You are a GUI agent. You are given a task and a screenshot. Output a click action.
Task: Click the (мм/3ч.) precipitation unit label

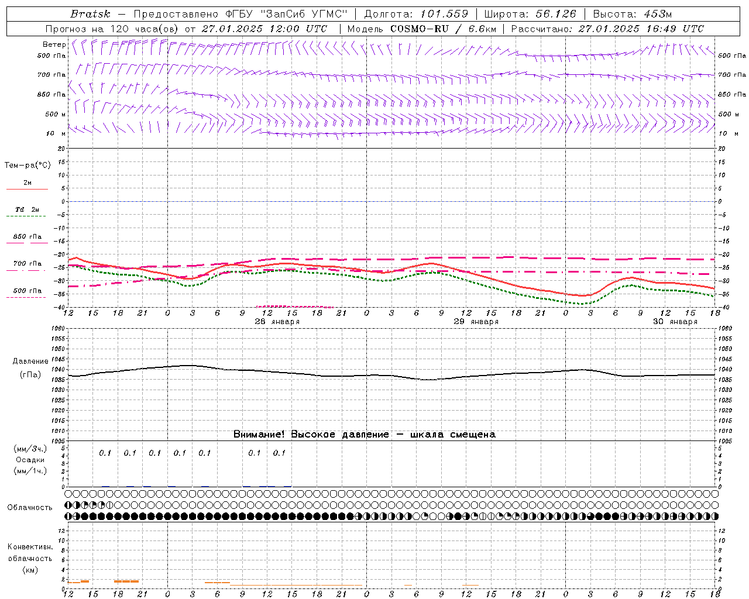click(x=30, y=449)
